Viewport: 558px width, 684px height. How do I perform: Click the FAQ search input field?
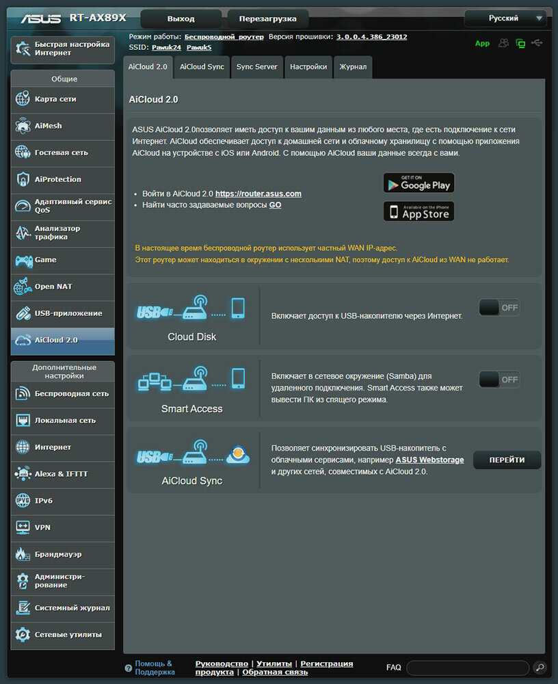click(x=468, y=668)
